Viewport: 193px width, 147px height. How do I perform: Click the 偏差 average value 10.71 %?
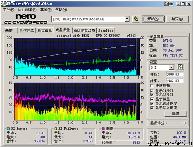[x=134, y=133]
